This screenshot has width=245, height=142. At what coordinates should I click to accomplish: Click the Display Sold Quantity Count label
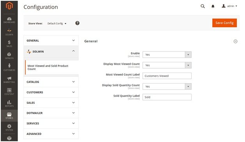click(121, 85)
